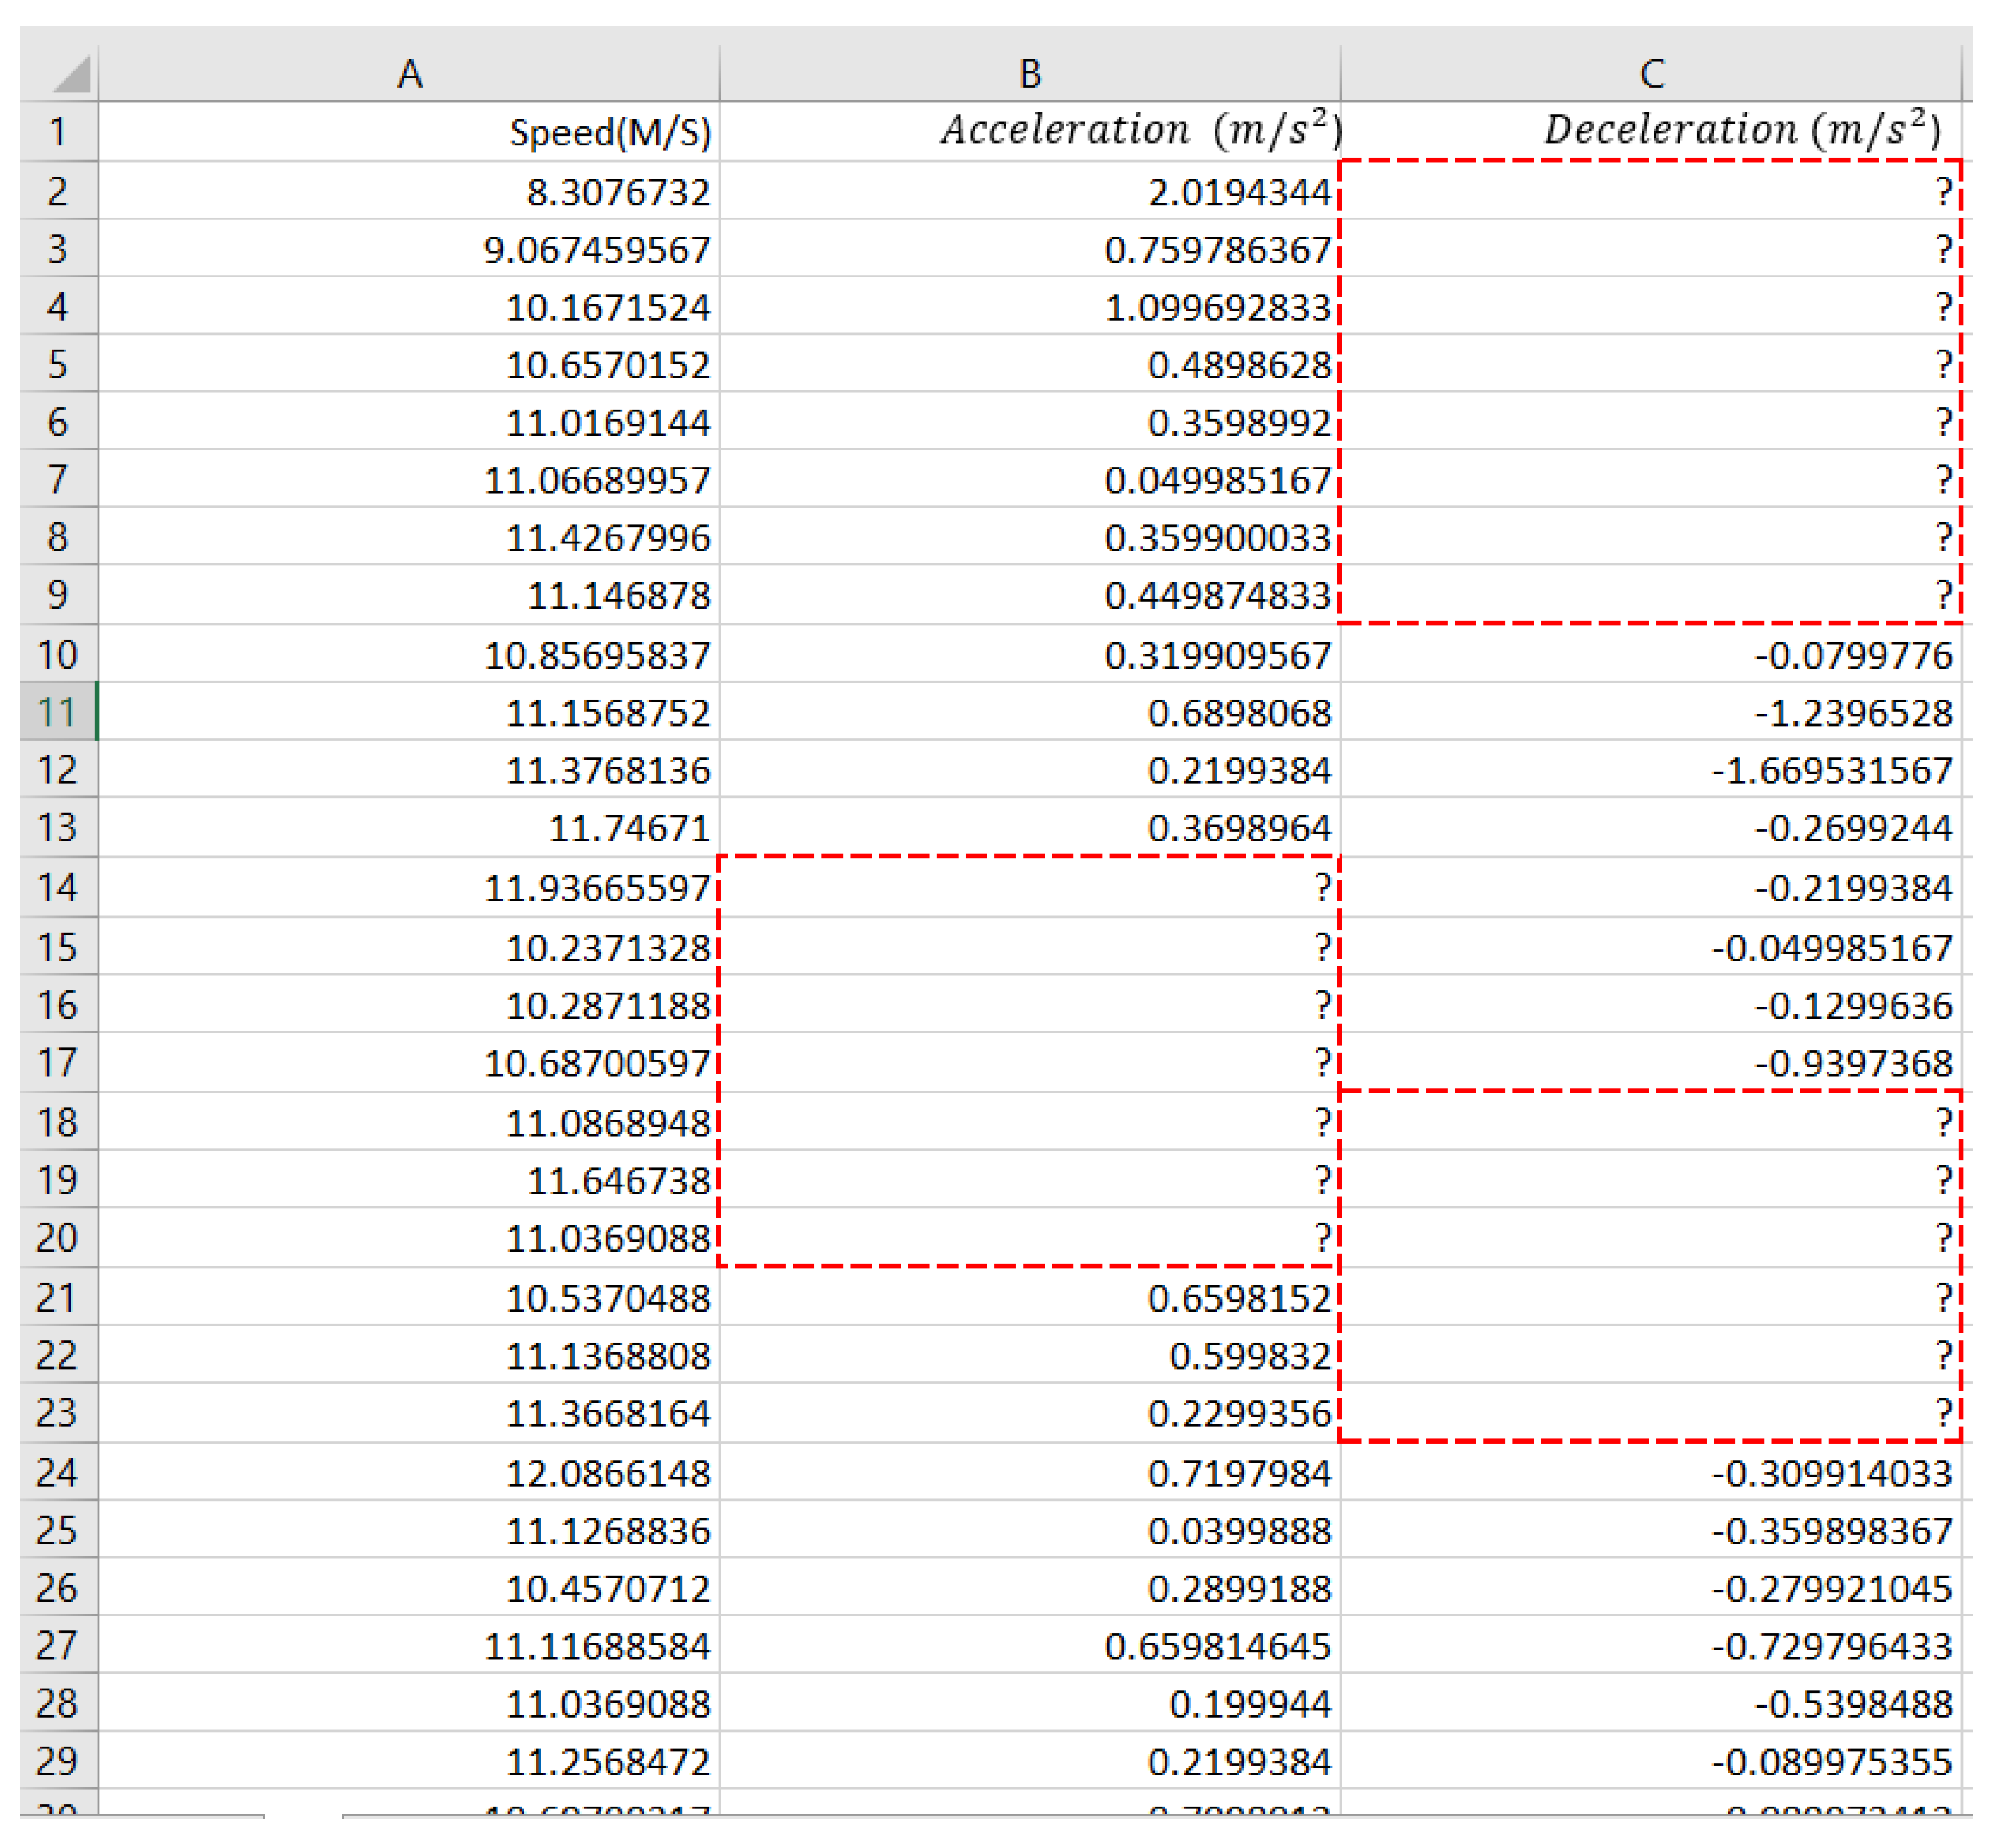Click question mark cell in B14
Viewport: 2000px width, 1848px height.
(x=1322, y=887)
